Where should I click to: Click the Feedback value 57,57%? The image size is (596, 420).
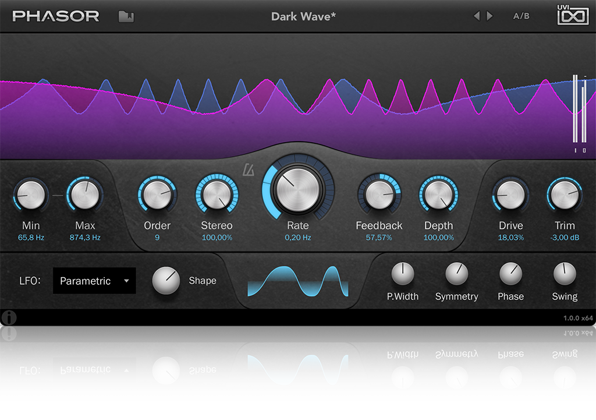379,238
